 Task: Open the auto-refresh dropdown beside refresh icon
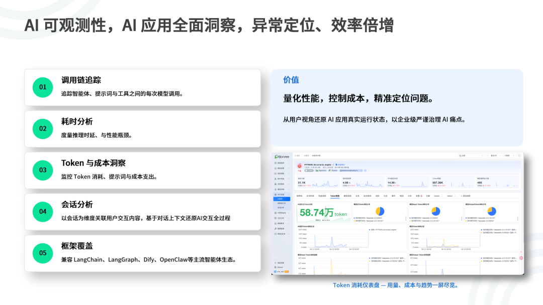(x=510, y=156)
